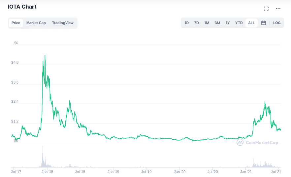Toggle LOG scale on chart
291x177 pixels.
277,23
